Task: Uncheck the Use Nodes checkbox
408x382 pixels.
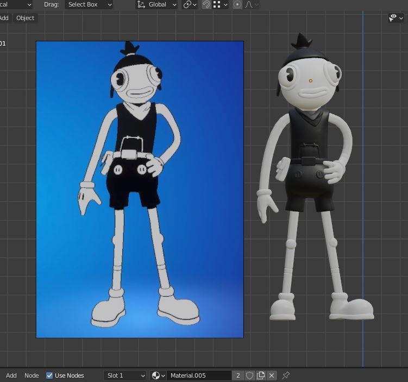Action: click(49, 375)
